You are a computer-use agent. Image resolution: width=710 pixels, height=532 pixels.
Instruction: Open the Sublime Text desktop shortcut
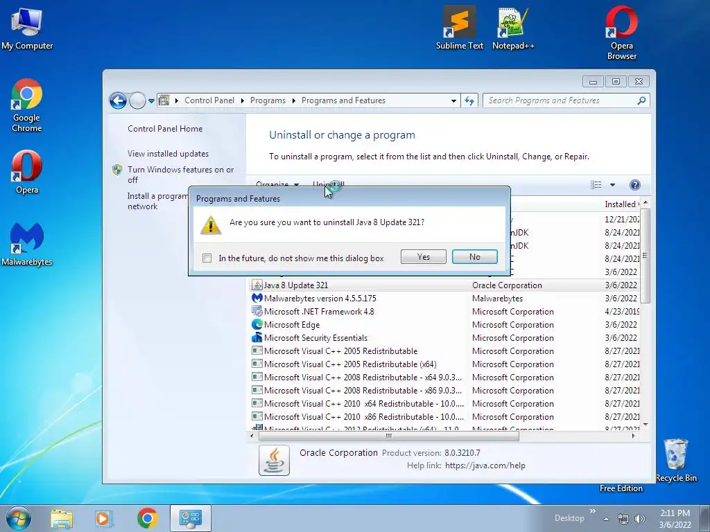(x=459, y=28)
